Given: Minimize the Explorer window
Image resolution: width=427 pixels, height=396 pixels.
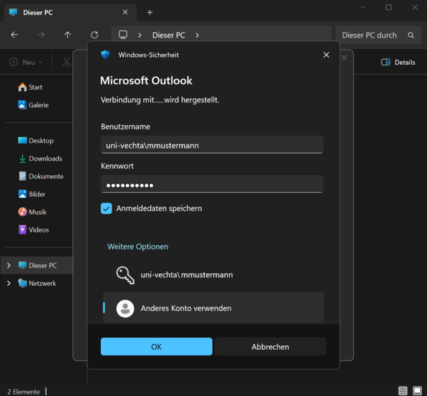Looking at the screenshot, I should point(363,7).
